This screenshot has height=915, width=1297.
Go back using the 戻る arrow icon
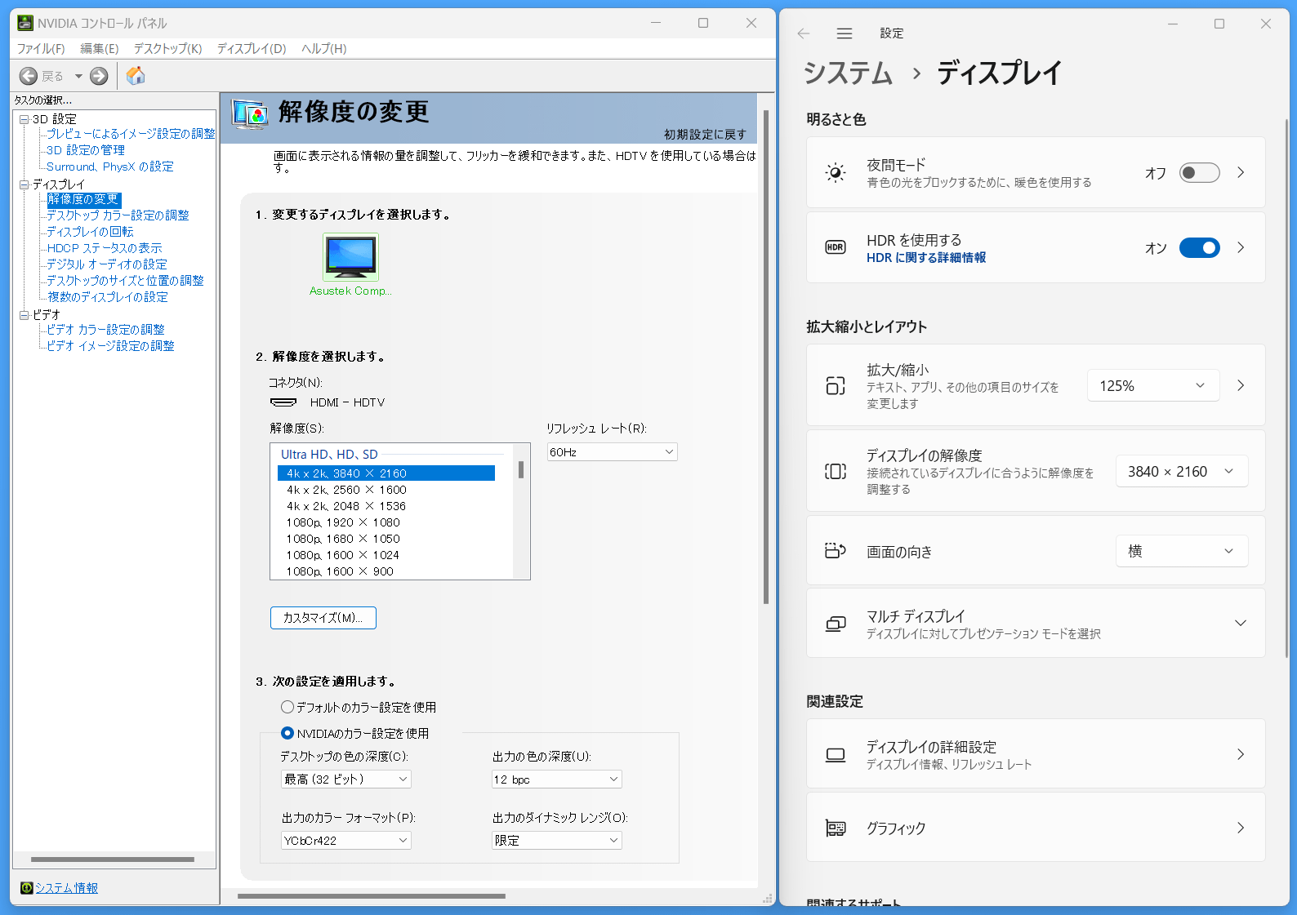pyautogui.click(x=29, y=76)
